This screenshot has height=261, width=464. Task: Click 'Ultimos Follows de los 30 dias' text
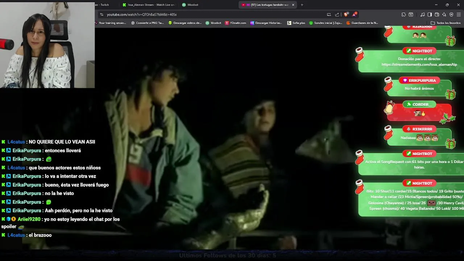[228, 256]
